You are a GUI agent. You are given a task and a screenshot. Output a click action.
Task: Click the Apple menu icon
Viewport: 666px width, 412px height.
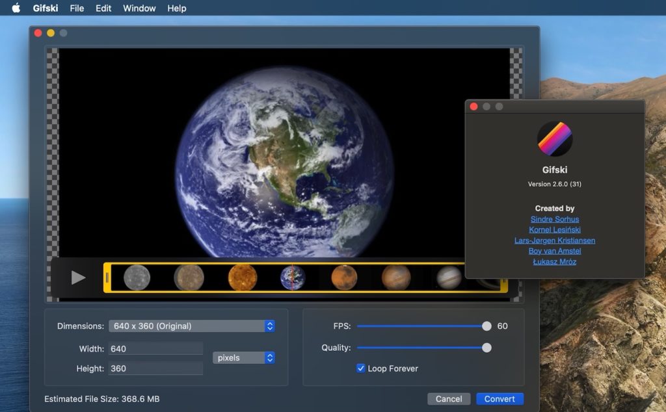tap(16, 8)
